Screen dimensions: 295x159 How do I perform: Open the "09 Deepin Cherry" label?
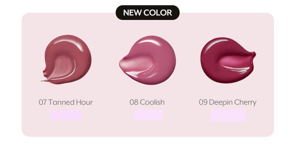point(228,102)
